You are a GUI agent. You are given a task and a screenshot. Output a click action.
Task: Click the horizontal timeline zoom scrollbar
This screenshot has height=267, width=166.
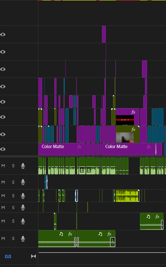pyautogui.click(x=102, y=253)
